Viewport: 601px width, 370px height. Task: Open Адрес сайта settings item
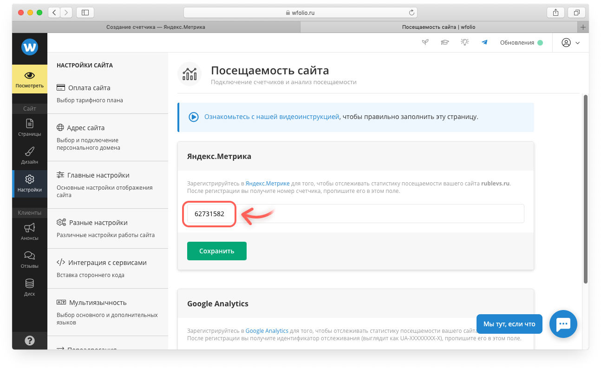coord(108,137)
